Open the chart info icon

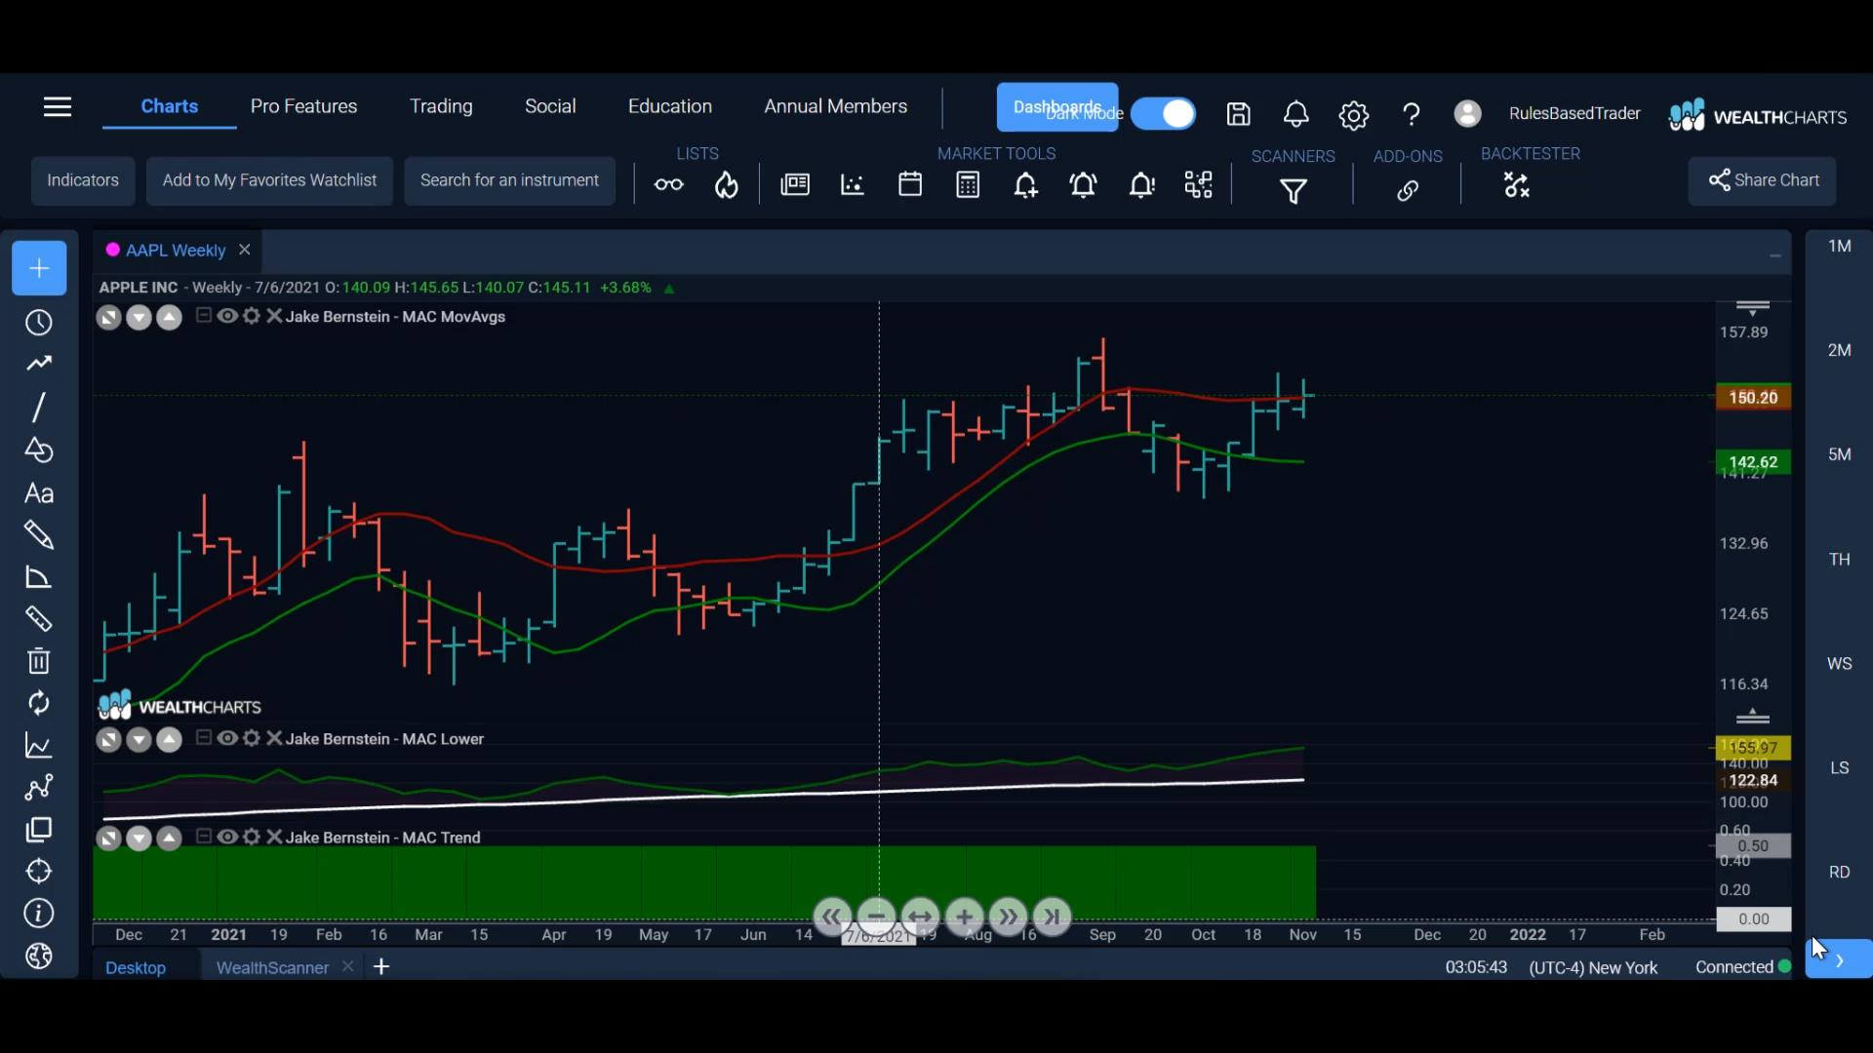click(x=39, y=914)
